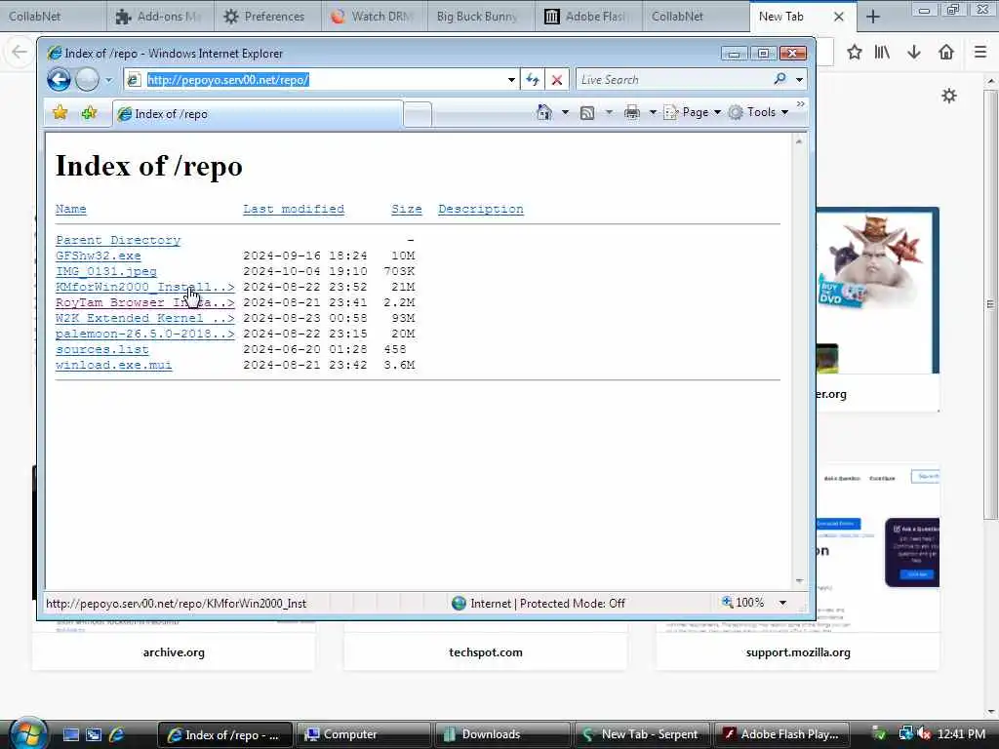The height and width of the screenshot is (749, 999).
Task: Click IE page scrollbar up arrow
Action: coord(798,141)
